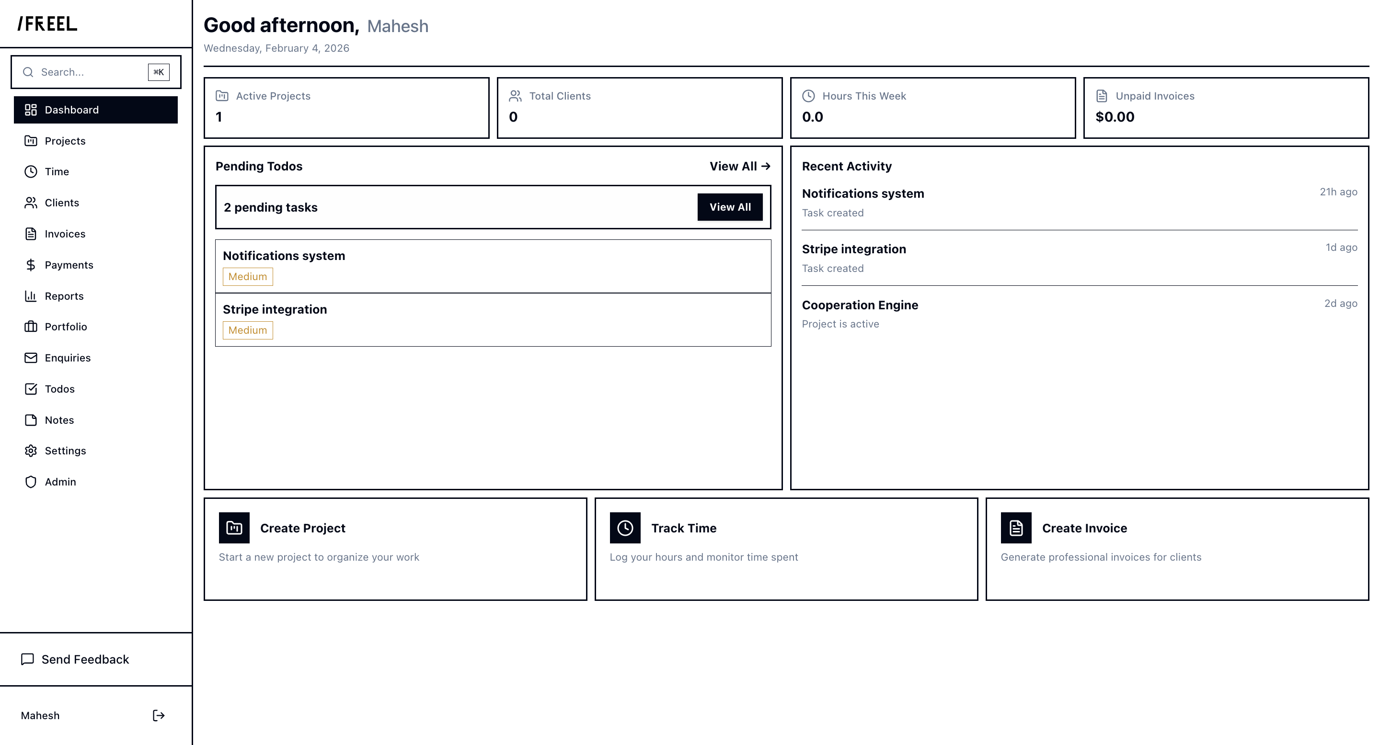Click the Admin shield icon
Image resolution: width=1380 pixels, height=745 pixels.
31,482
